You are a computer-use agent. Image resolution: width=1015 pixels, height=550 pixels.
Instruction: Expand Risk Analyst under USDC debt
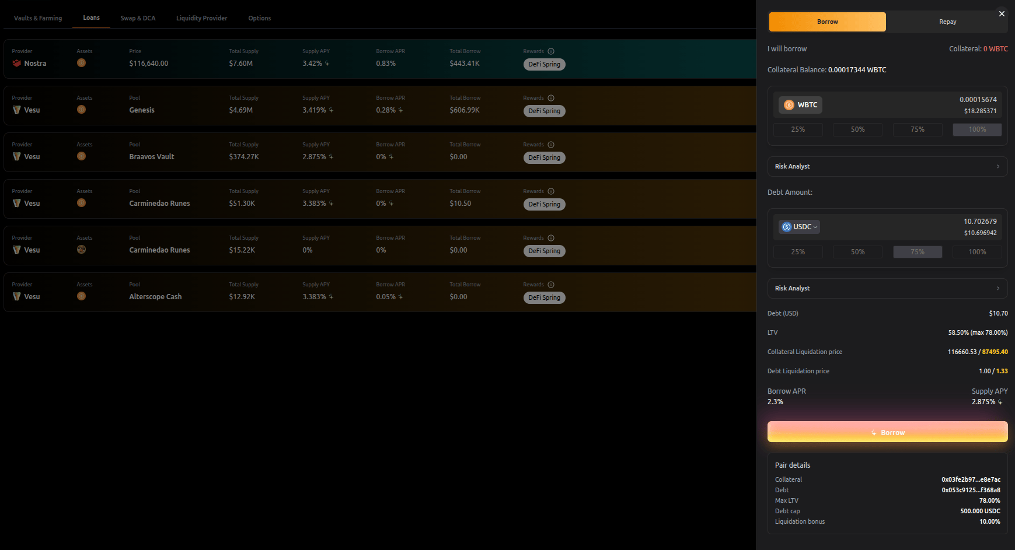coord(887,288)
